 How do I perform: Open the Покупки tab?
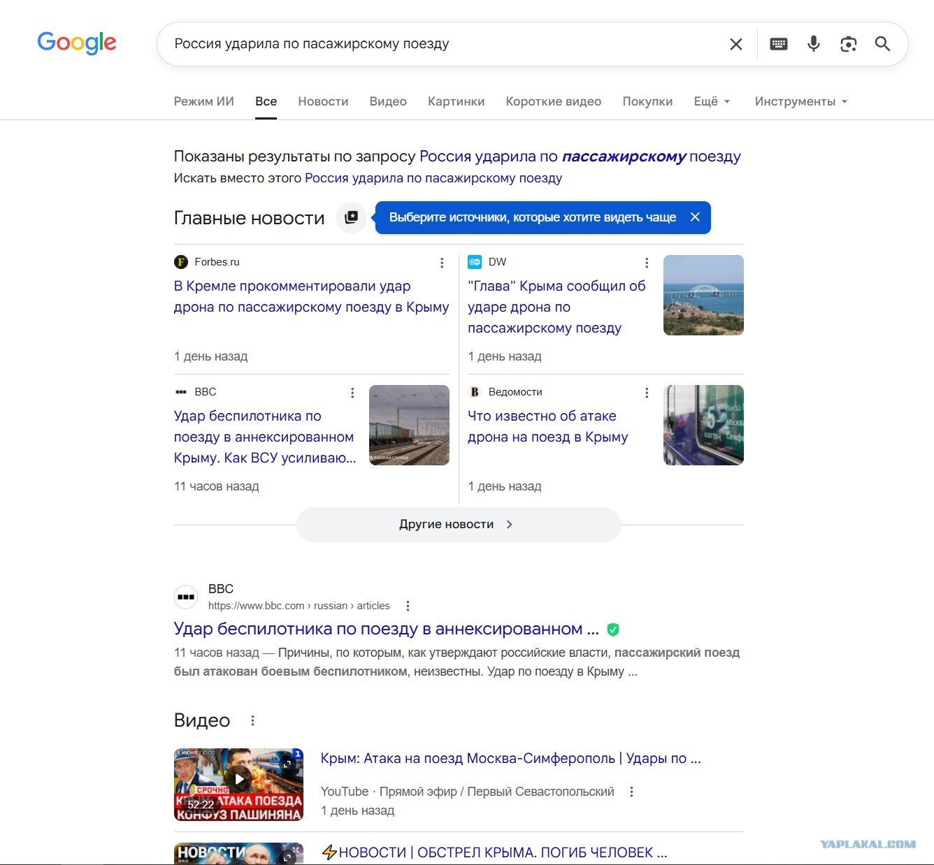[x=647, y=101]
